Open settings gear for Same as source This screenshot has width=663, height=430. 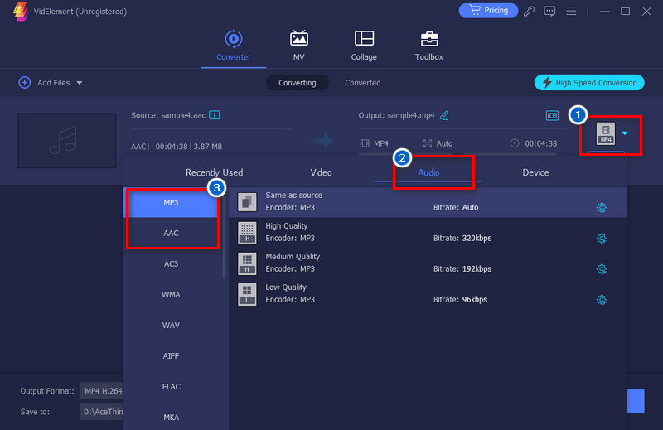pos(602,208)
